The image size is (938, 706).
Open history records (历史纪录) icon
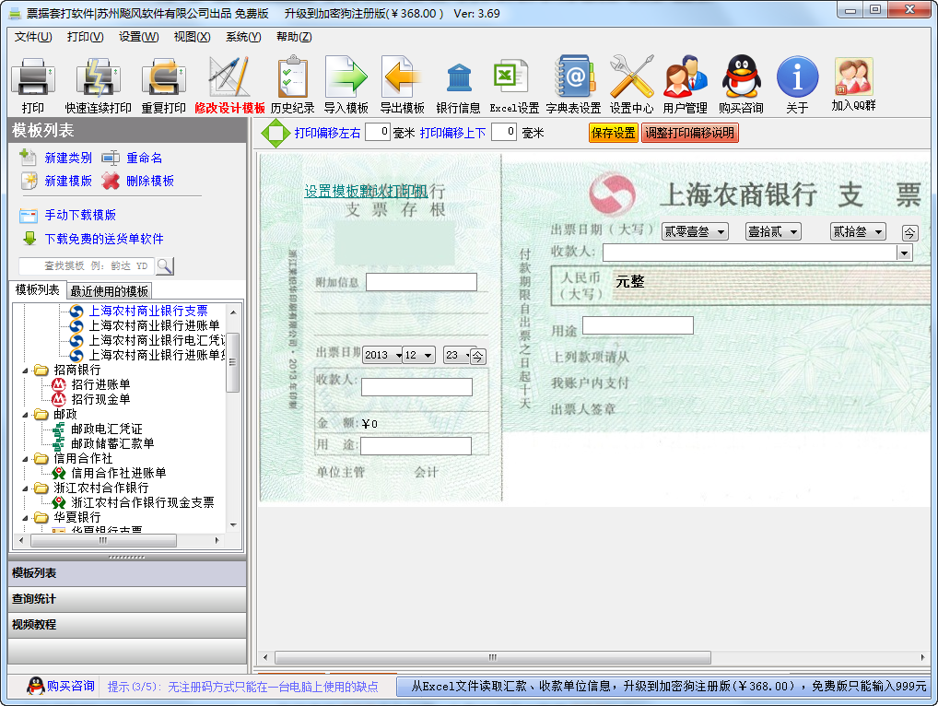point(292,85)
